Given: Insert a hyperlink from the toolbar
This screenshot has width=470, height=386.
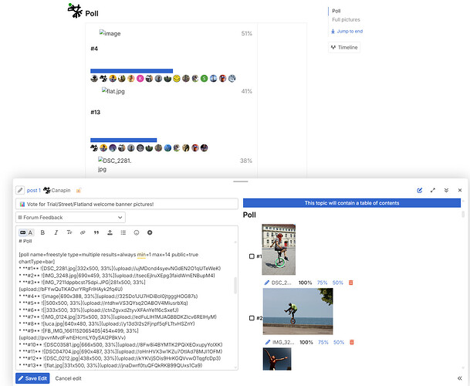Looking at the screenshot, I should 83,232.
